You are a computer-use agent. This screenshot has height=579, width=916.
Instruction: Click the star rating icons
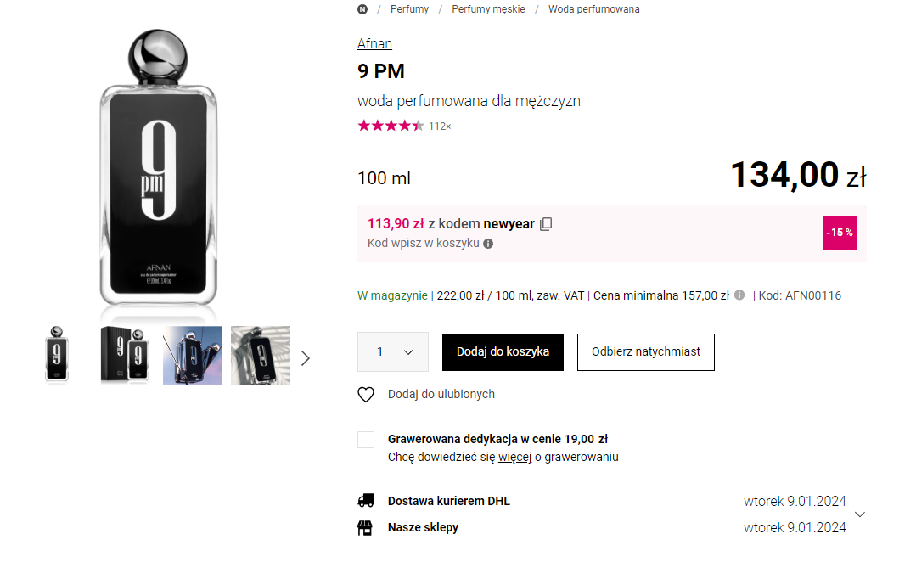tap(391, 126)
